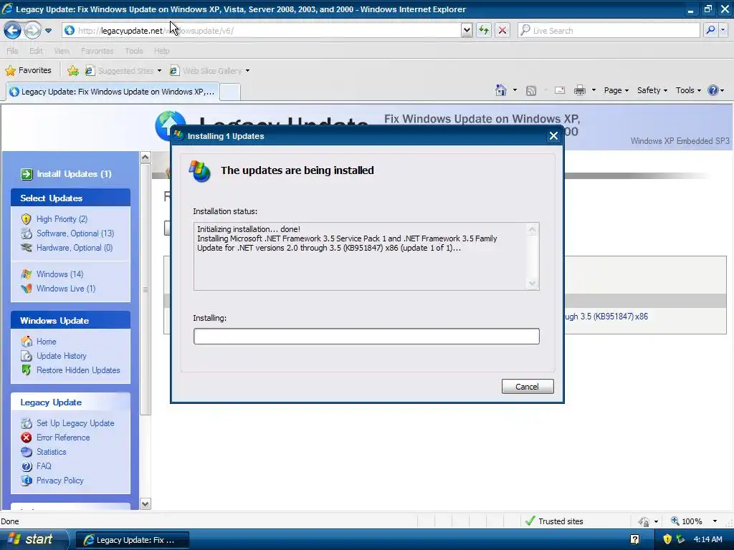Select the Legacy Update browser tab
This screenshot has width=734, height=550.
coord(113,92)
